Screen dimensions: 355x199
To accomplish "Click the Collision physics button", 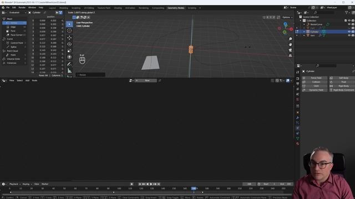I will (315, 82).
